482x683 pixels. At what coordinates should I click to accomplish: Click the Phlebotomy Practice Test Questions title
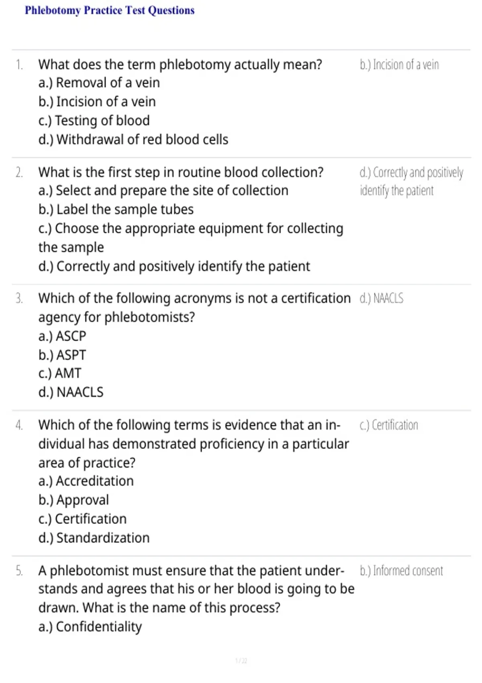110,10
